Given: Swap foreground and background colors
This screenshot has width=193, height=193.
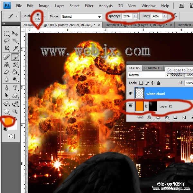Looking at the screenshot, I should 15,118.
